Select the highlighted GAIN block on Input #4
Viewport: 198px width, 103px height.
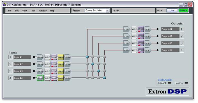pyautogui.click(x=40, y=78)
